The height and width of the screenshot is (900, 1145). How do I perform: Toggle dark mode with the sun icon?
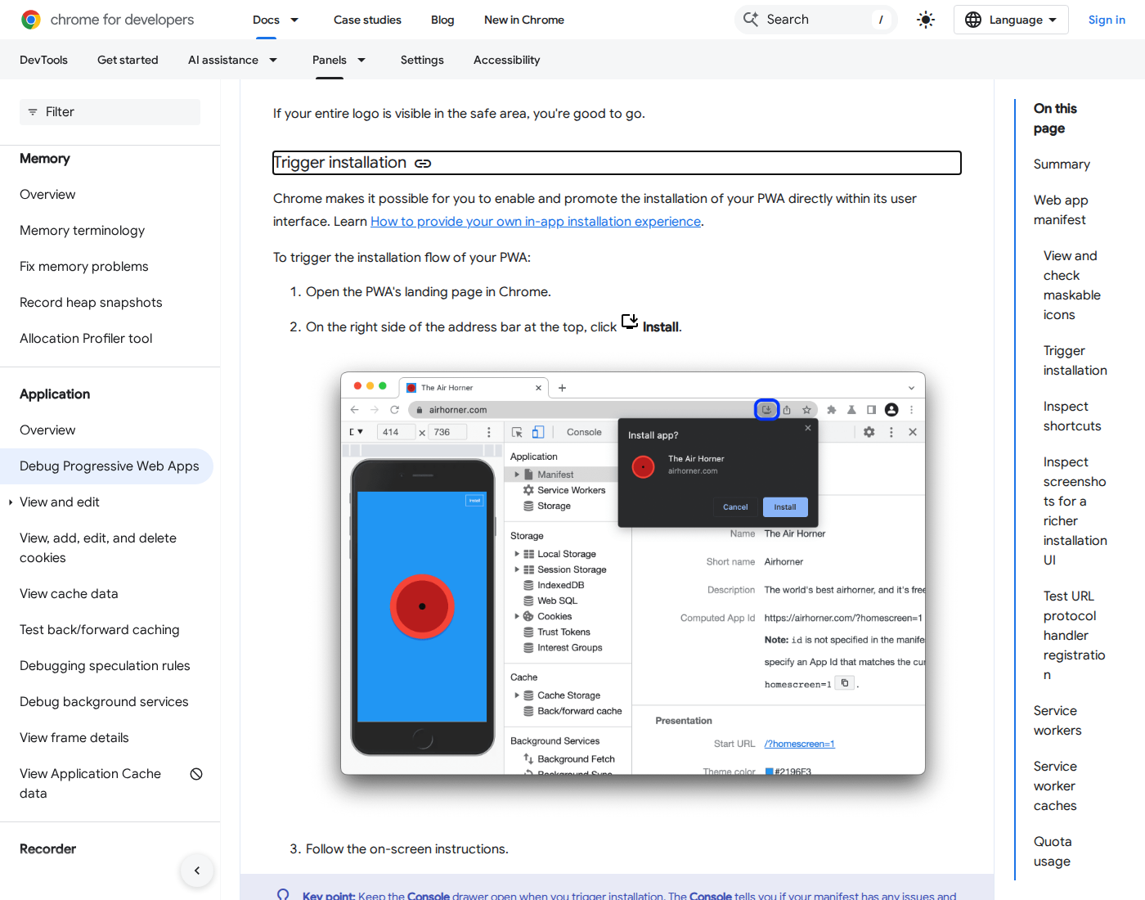pos(925,19)
